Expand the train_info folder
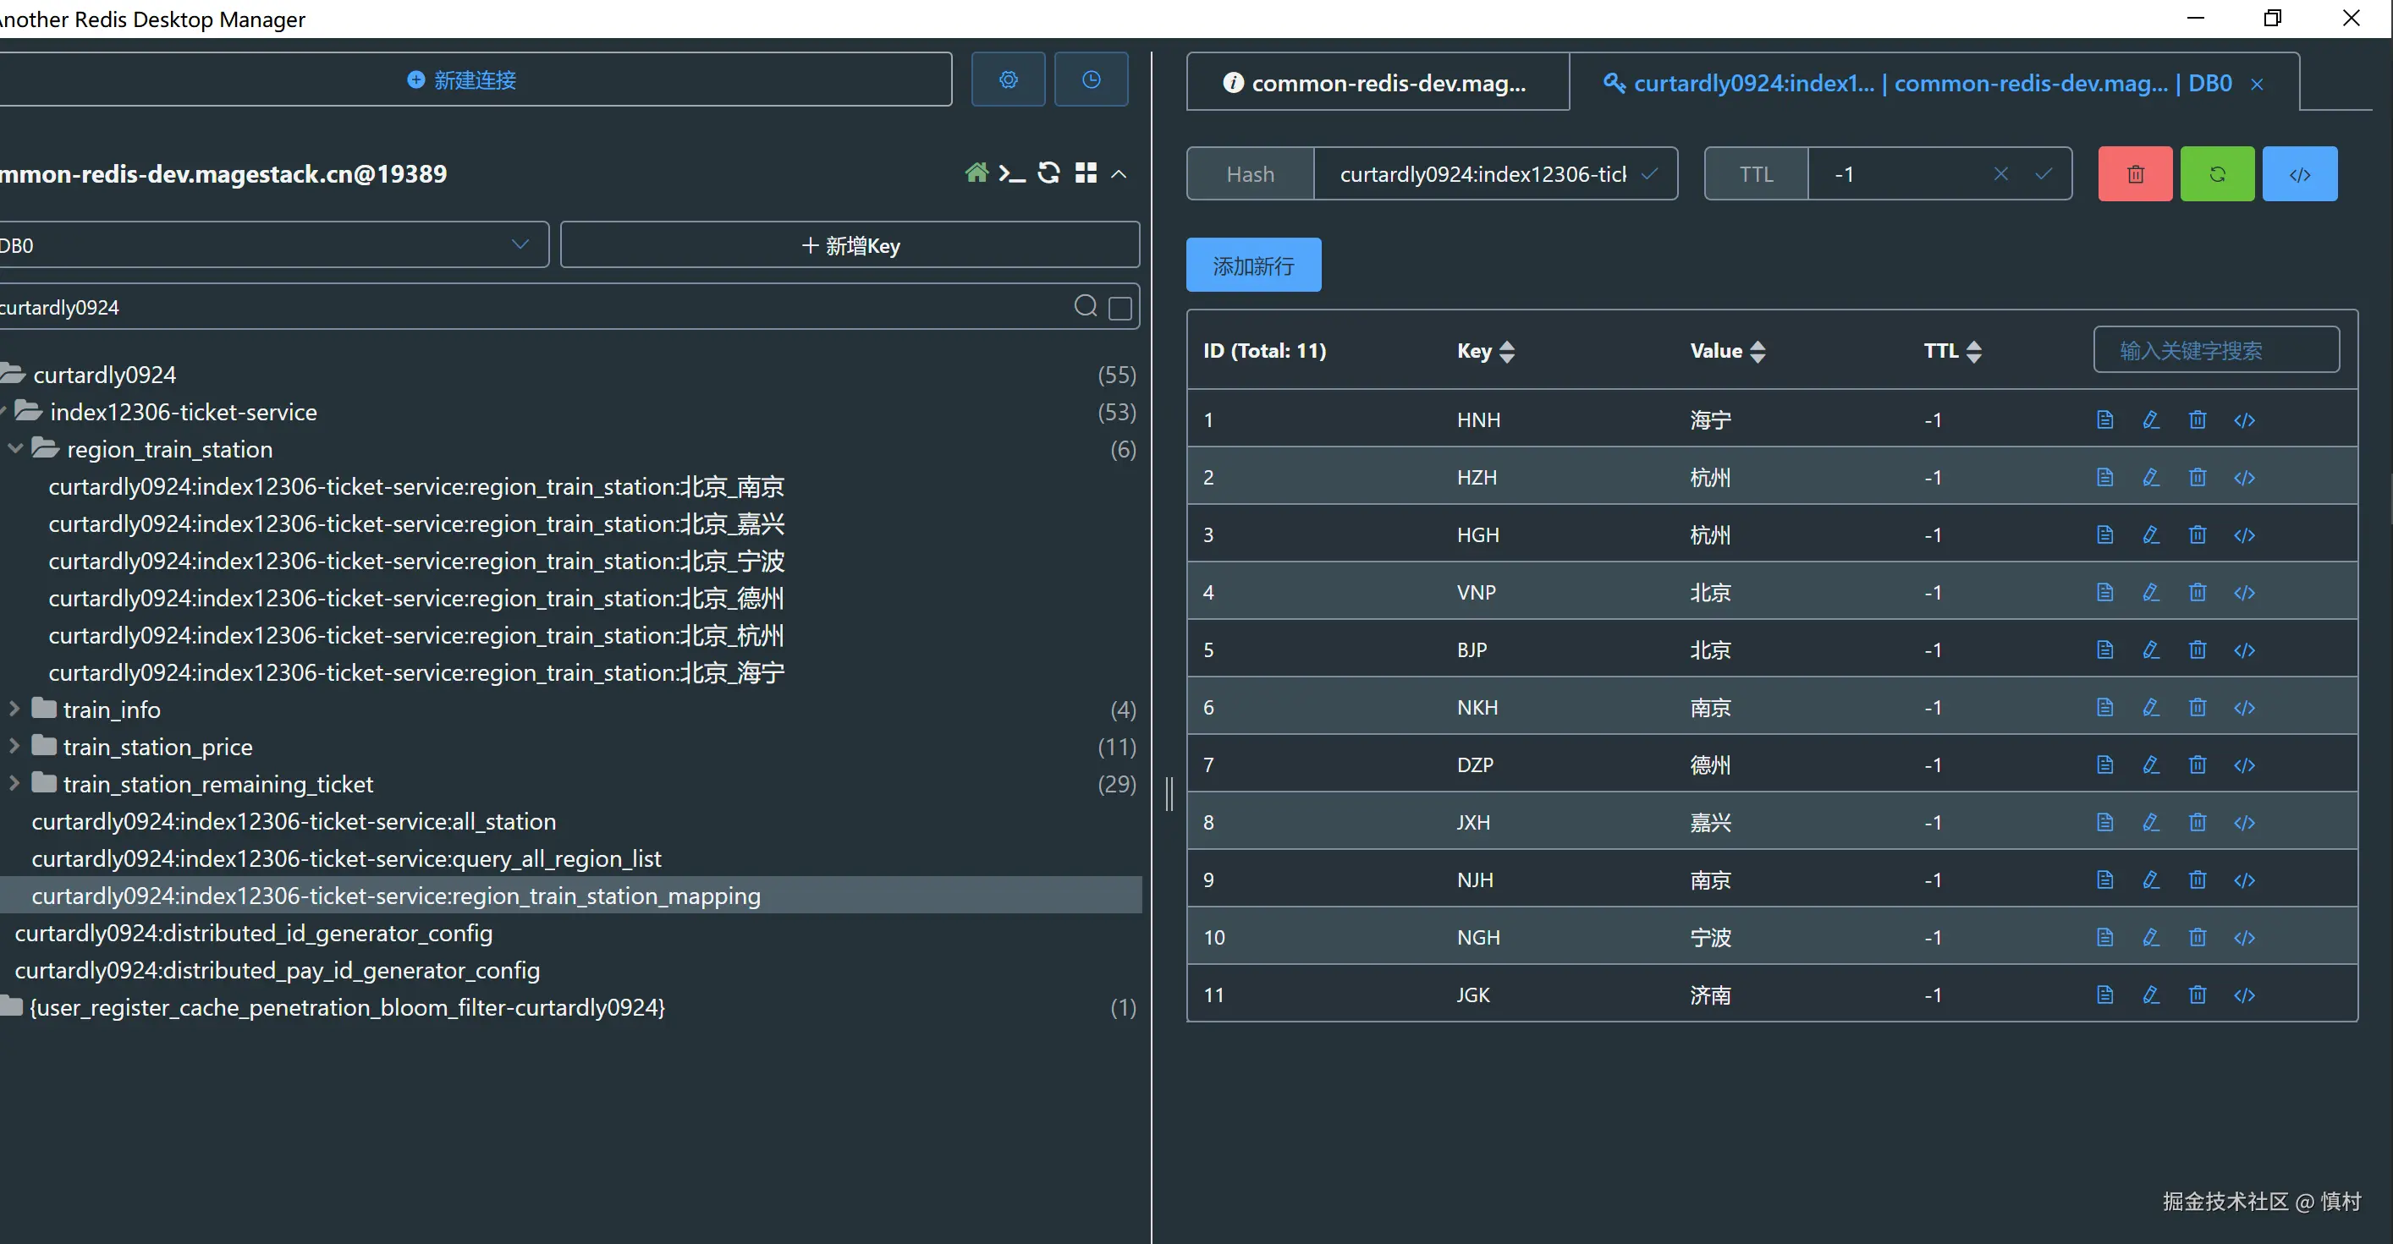The height and width of the screenshot is (1244, 2393). pyautogui.click(x=14, y=710)
